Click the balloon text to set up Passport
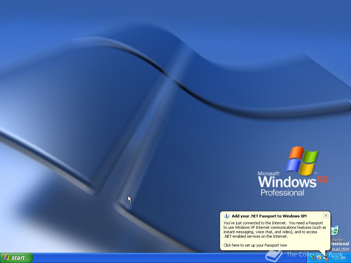The height and width of the screenshot is (263, 351). pyautogui.click(x=255, y=245)
